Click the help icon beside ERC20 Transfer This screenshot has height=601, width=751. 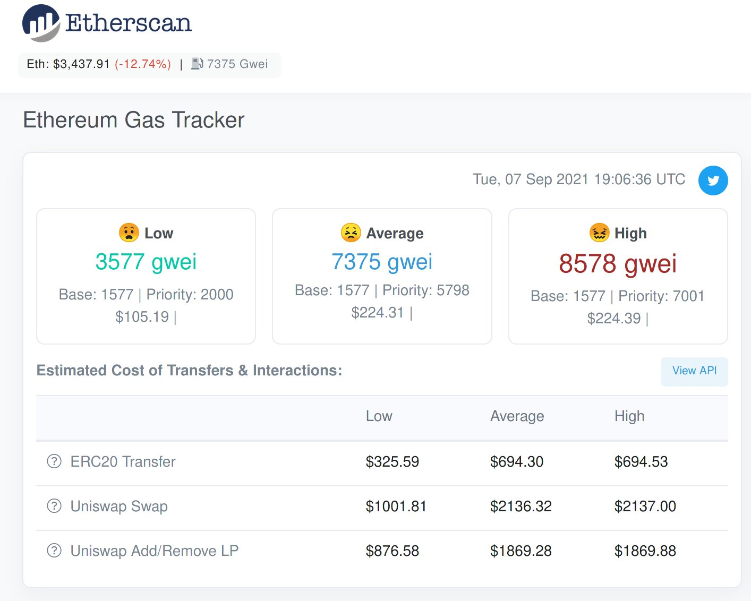(54, 461)
